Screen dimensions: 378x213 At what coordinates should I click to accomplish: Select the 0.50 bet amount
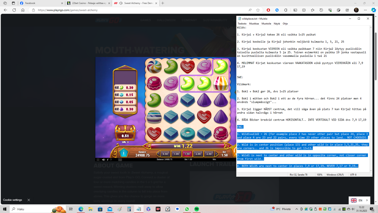pyautogui.click(x=165, y=154)
